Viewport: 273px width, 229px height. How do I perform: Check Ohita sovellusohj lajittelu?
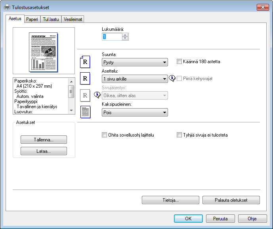[104, 135]
